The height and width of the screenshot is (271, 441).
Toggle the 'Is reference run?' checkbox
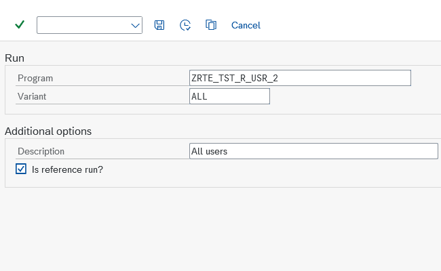click(21, 169)
